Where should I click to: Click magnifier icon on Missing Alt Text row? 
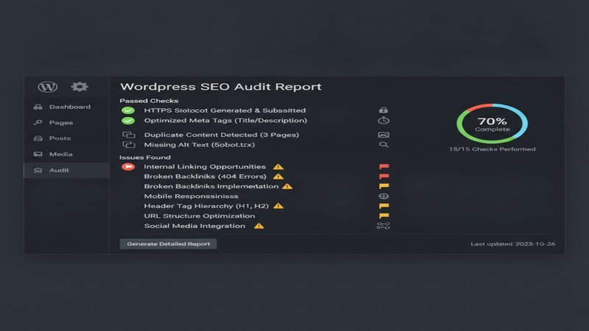click(384, 145)
